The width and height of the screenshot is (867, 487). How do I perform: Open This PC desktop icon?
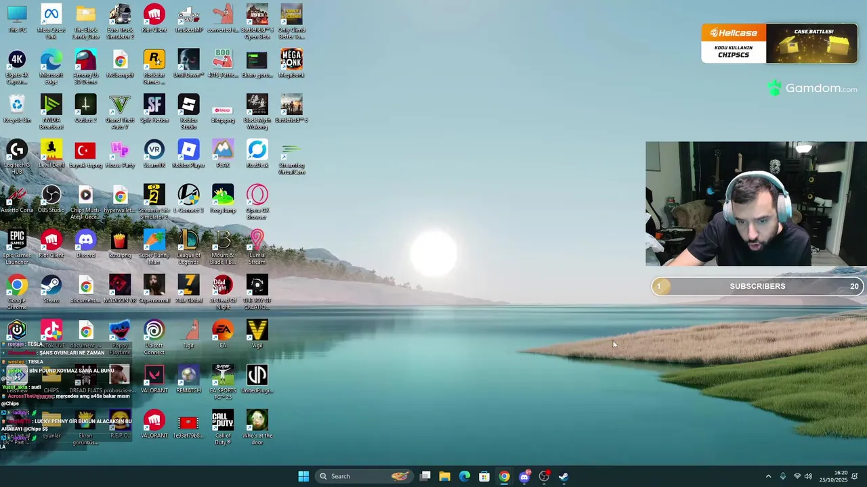(x=17, y=19)
